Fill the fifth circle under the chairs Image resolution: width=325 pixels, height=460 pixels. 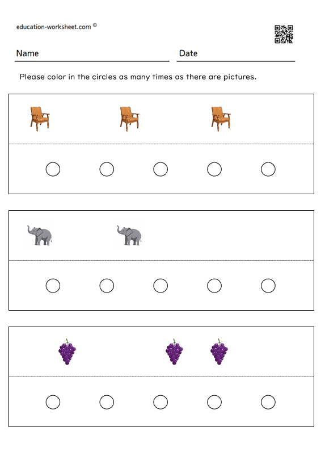pyautogui.click(x=268, y=169)
